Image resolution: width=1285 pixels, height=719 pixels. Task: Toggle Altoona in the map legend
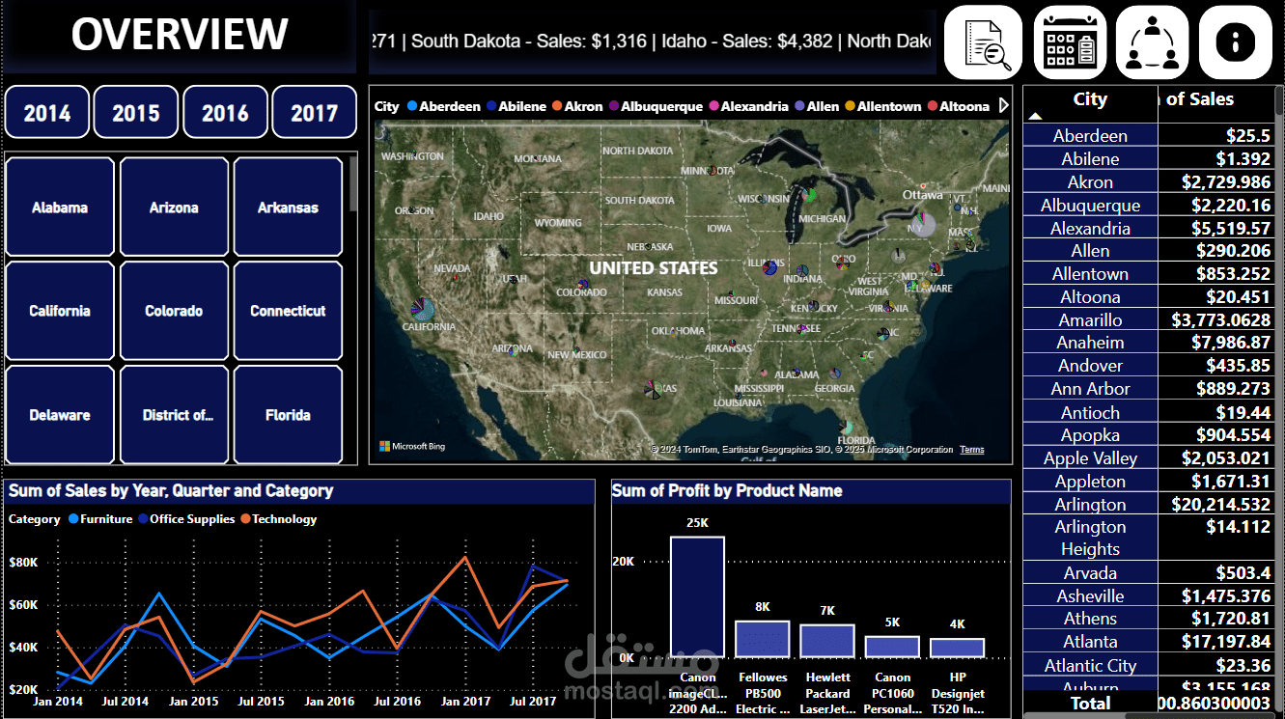tap(958, 106)
